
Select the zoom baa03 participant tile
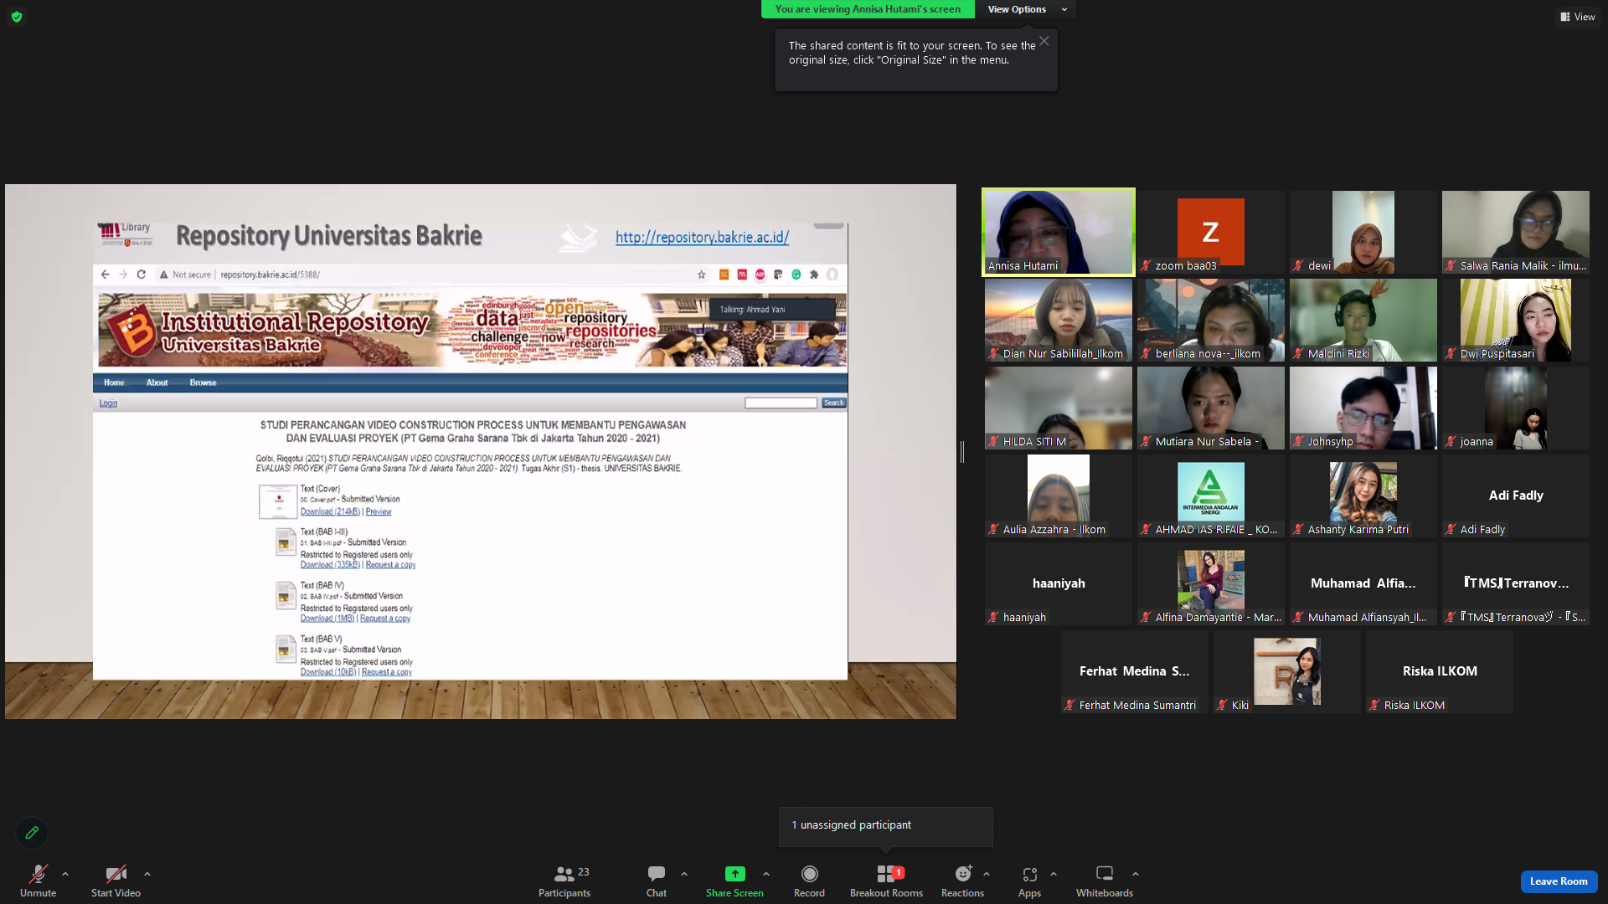(1211, 232)
